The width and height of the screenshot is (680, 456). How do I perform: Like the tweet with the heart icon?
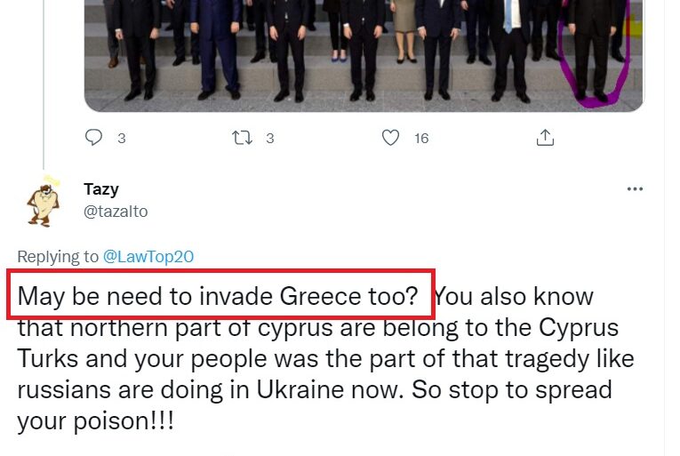389,138
